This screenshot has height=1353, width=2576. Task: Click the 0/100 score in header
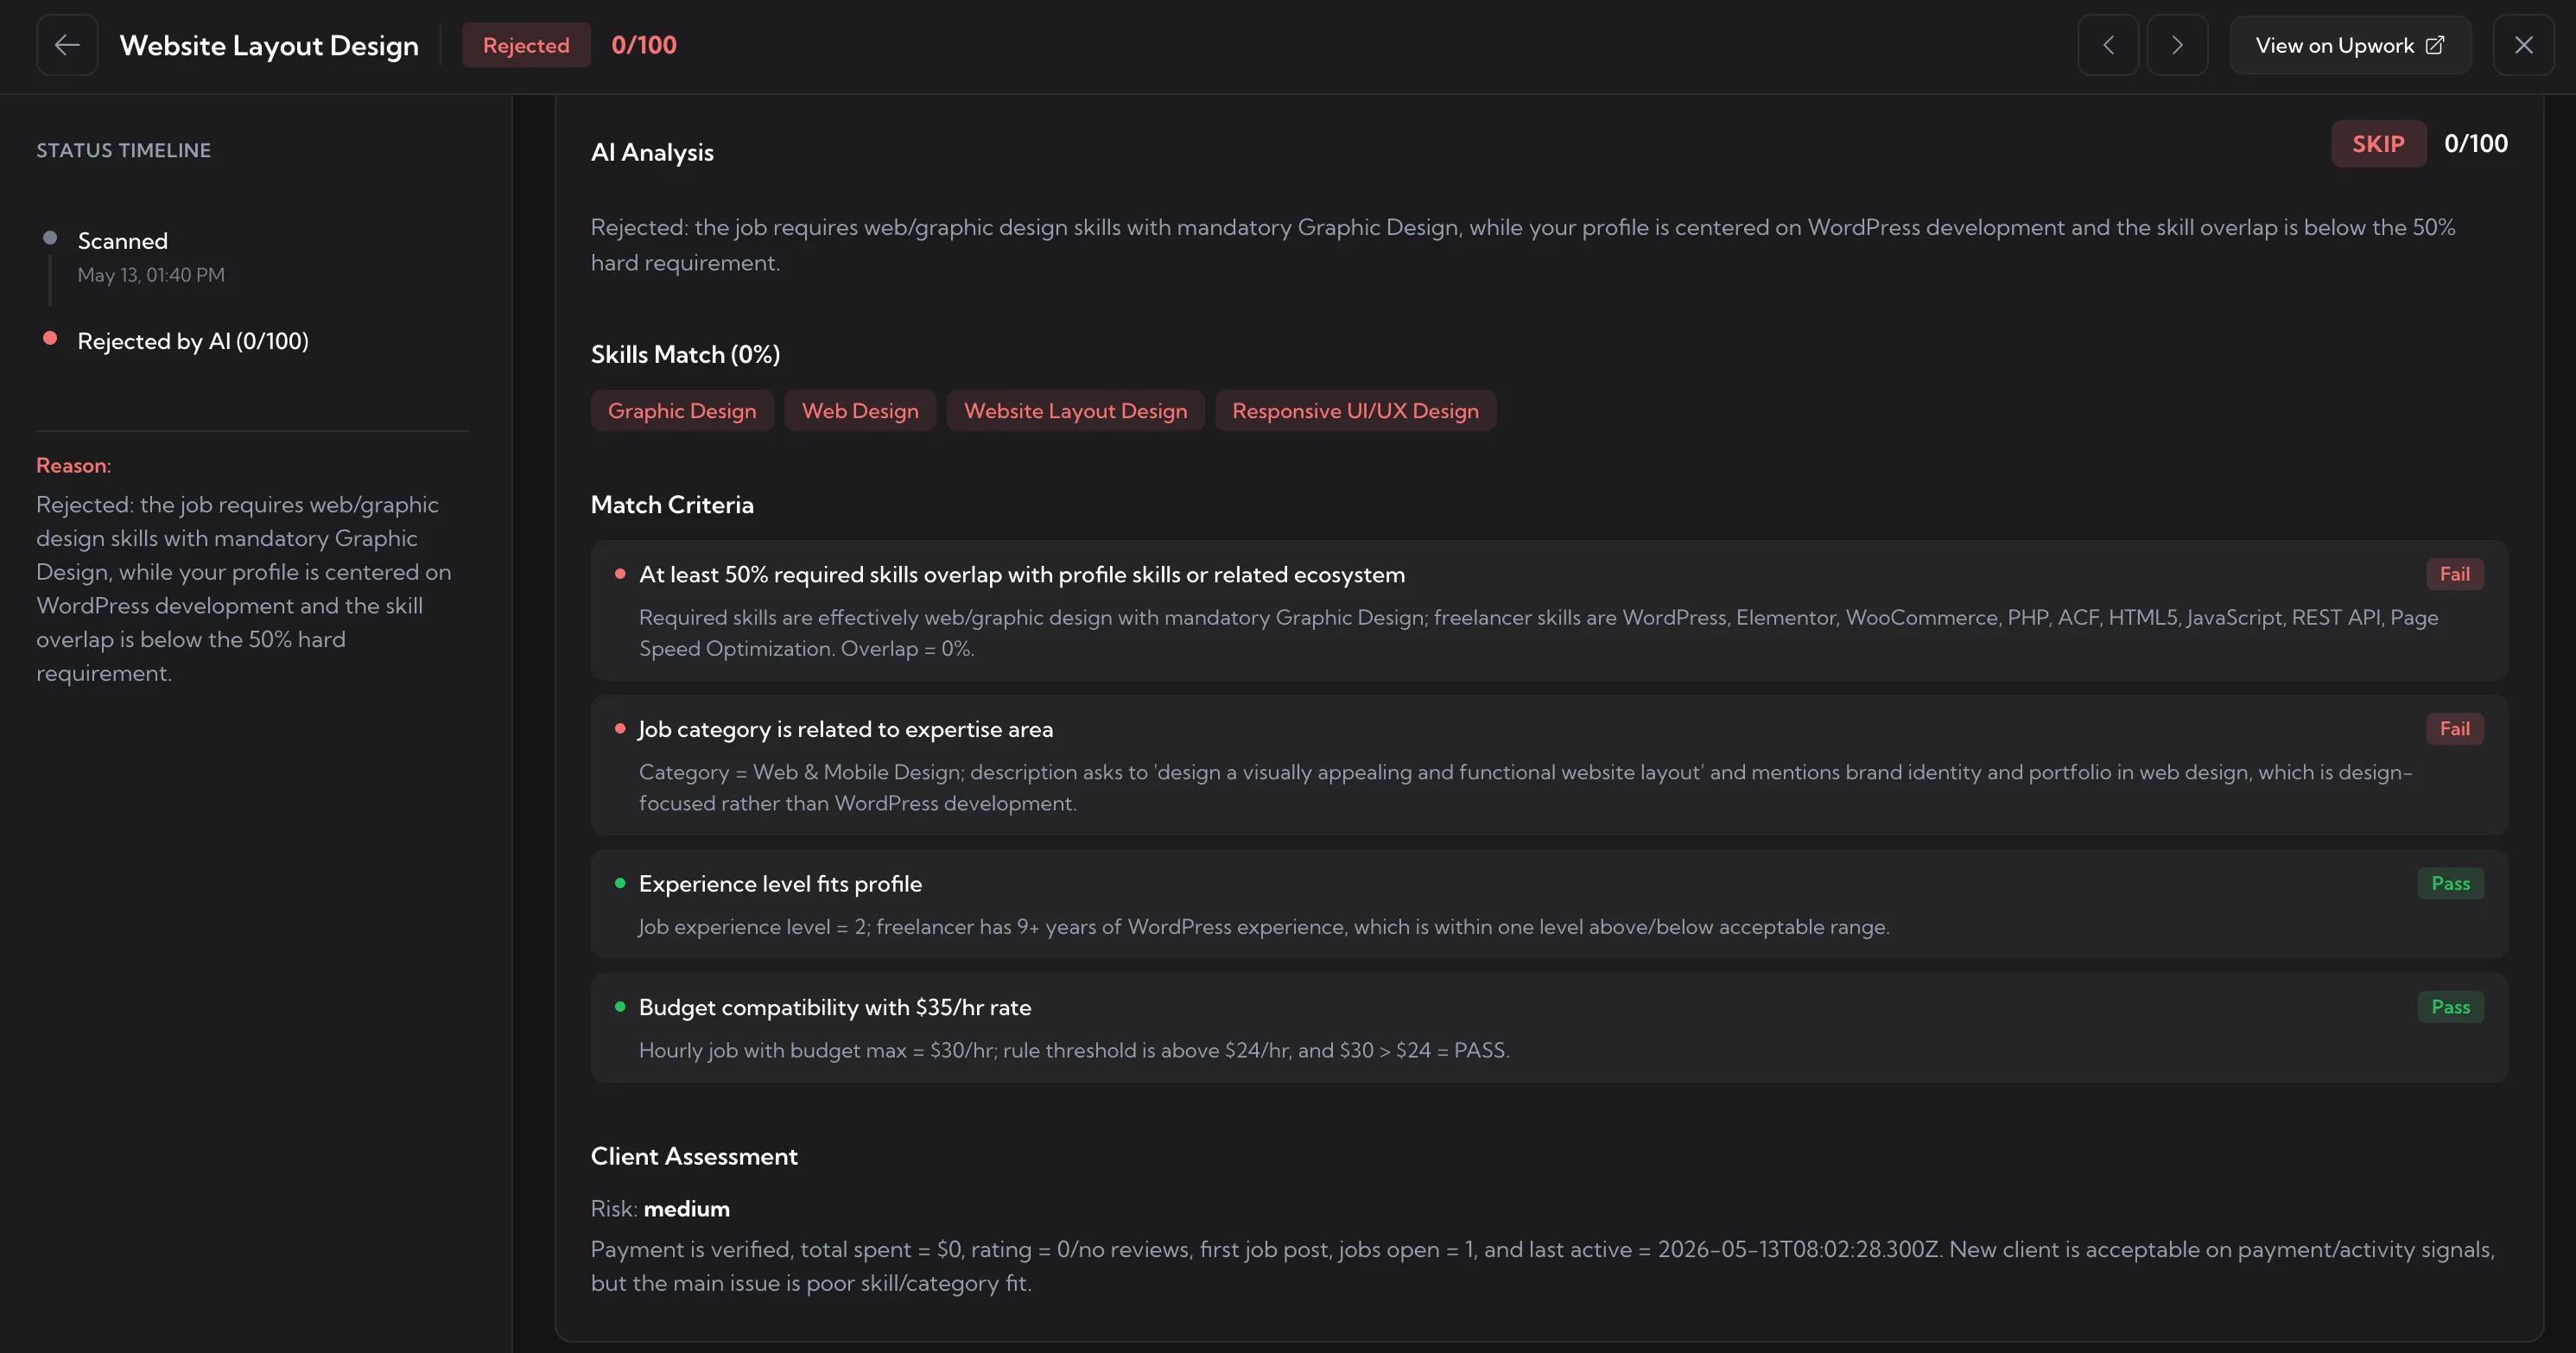click(x=644, y=45)
